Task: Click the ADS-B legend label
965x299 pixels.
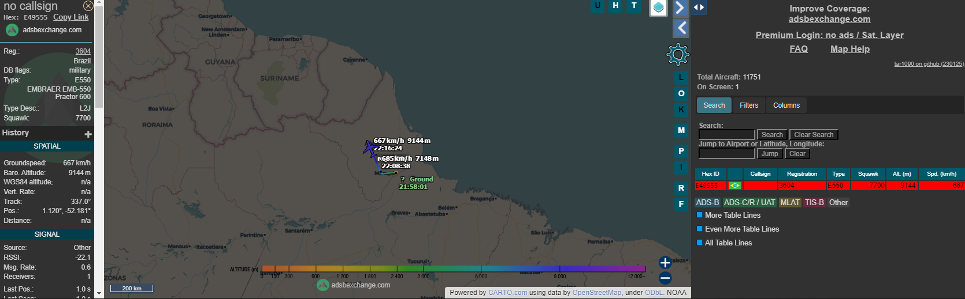Action: click(707, 203)
